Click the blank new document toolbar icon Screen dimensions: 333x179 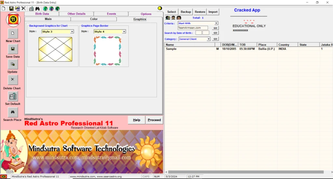coord(4,8)
